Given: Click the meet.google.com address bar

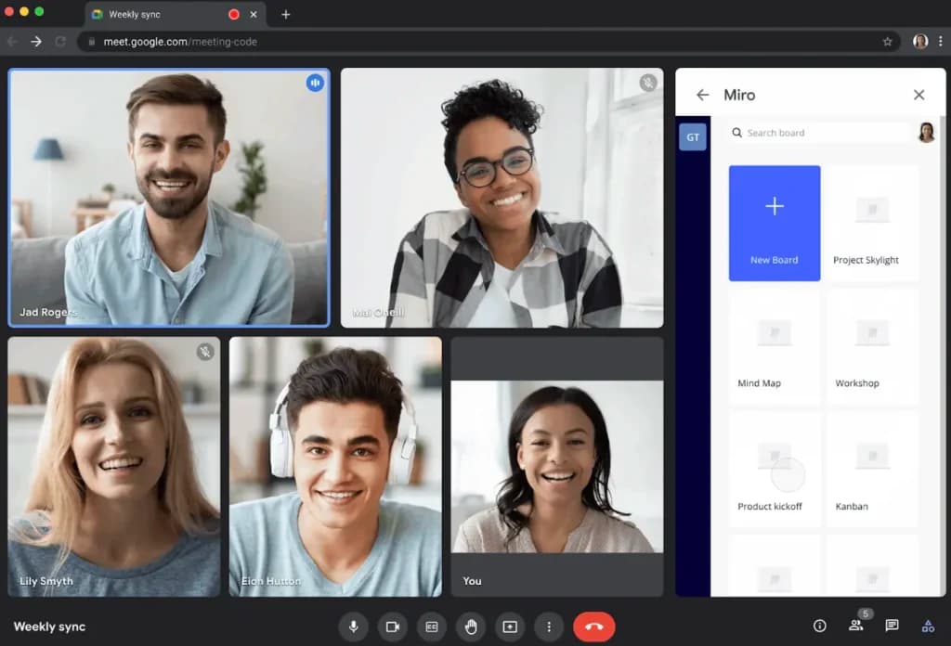Looking at the screenshot, I should click(x=489, y=41).
